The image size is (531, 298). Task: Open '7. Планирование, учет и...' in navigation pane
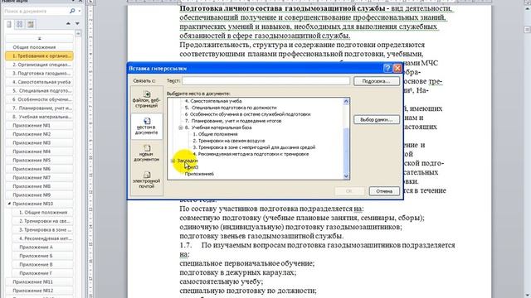(39, 108)
